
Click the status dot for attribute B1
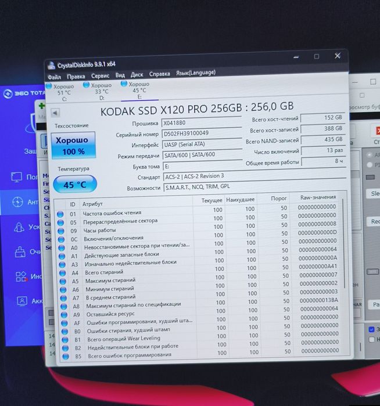(65, 340)
